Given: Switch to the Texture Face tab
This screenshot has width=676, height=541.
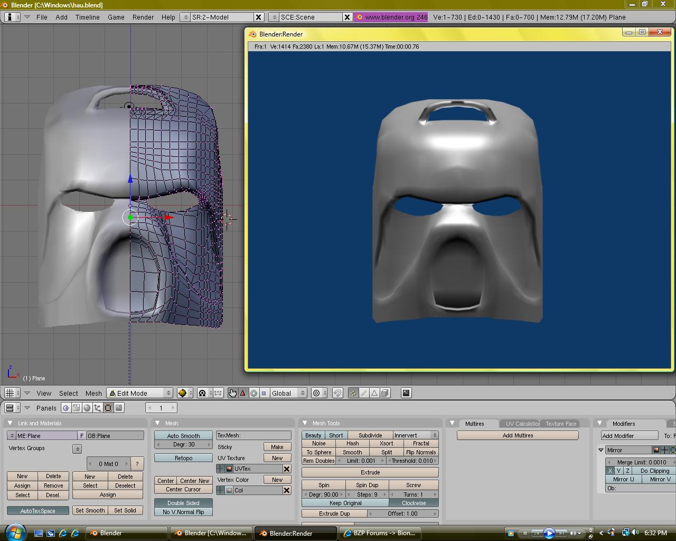Looking at the screenshot, I should click(561, 424).
